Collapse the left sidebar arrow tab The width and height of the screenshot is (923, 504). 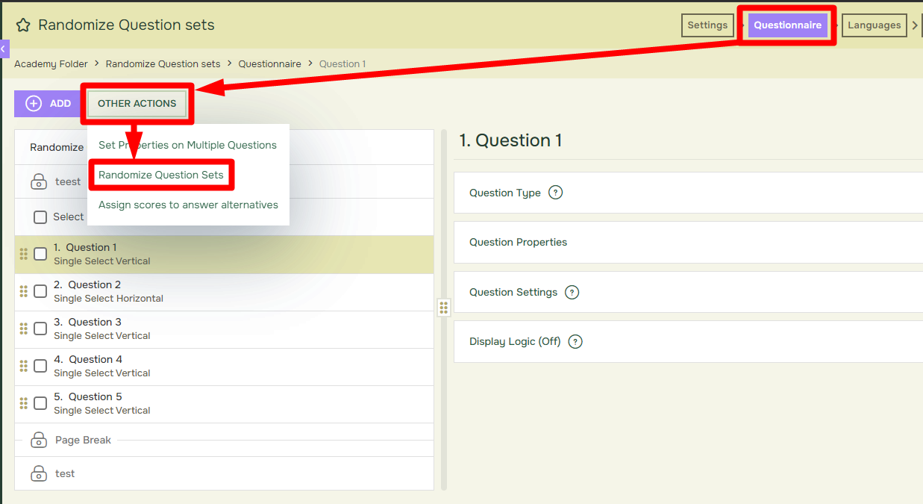pyautogui.click(x=4, y=49)
